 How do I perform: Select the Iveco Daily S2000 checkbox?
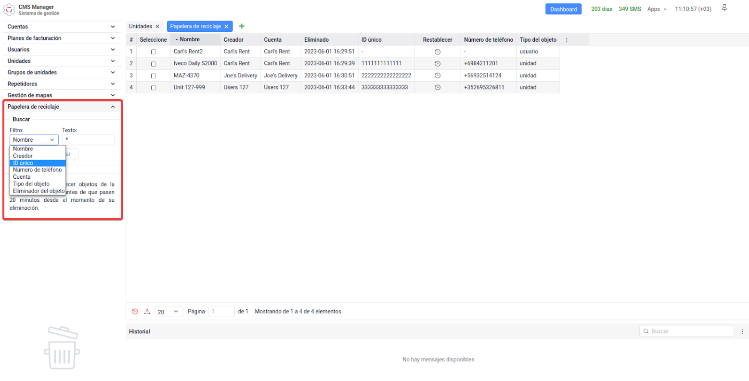[154, 64]
